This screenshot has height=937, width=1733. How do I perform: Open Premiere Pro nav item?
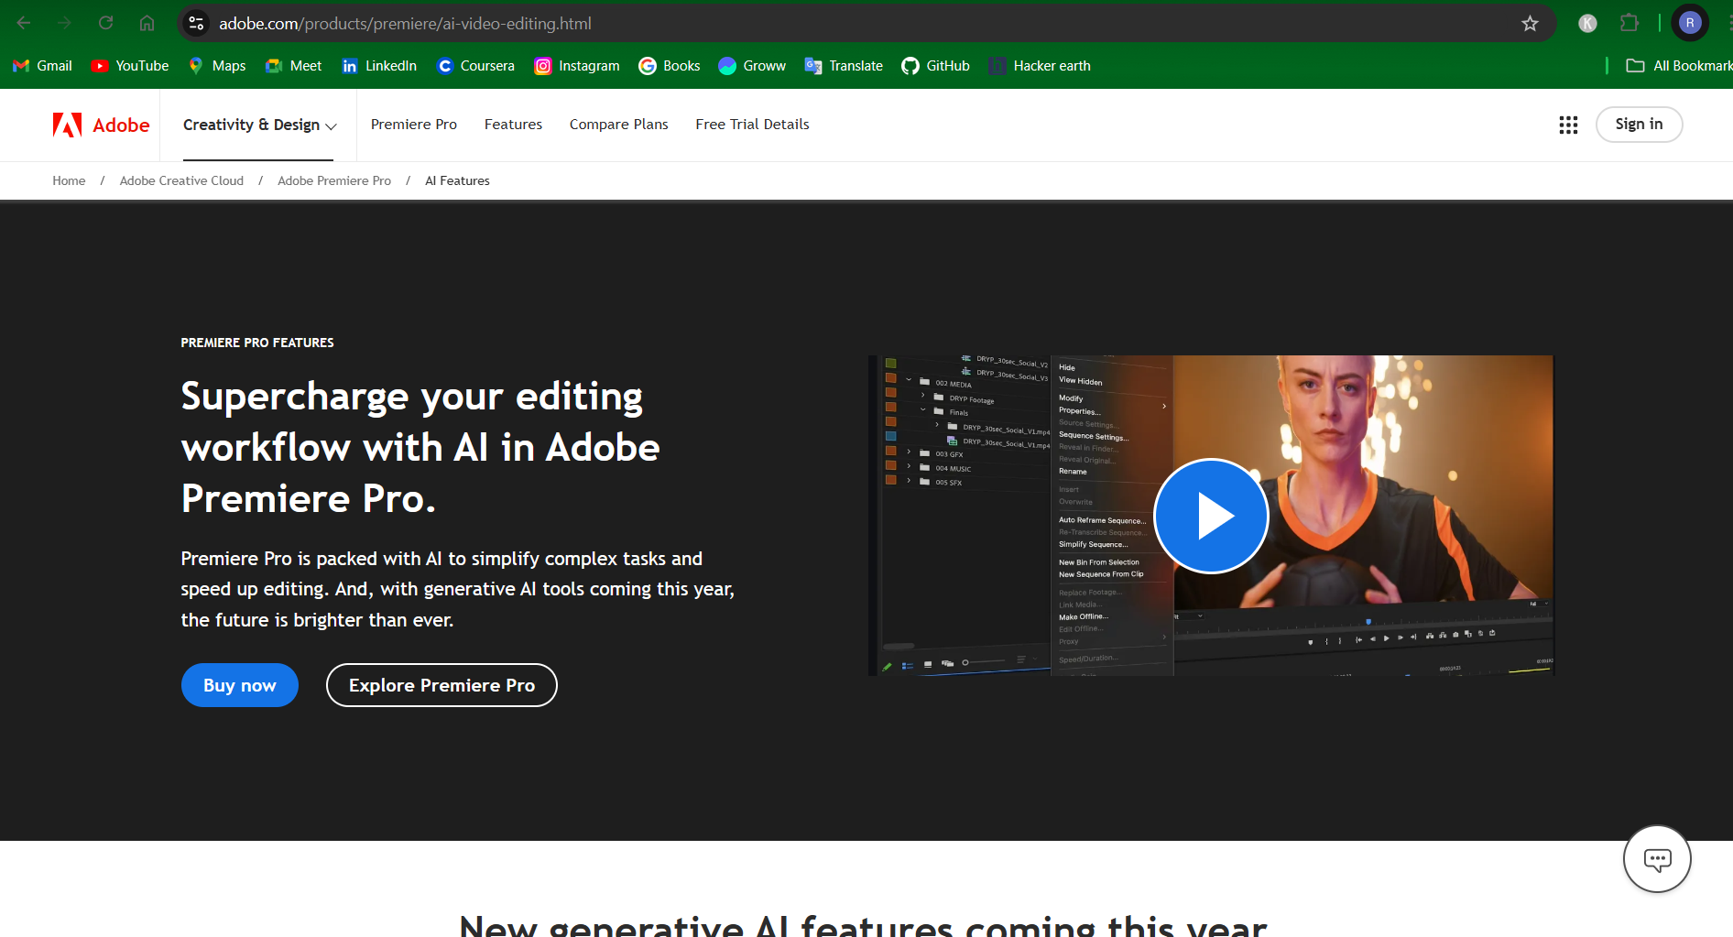tap(414, 125)
